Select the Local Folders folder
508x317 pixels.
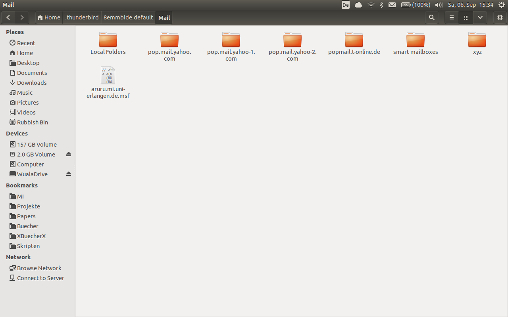[108, 40]
